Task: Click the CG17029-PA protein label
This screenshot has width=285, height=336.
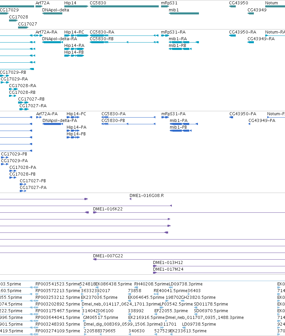Action: (x=14, y=161)
